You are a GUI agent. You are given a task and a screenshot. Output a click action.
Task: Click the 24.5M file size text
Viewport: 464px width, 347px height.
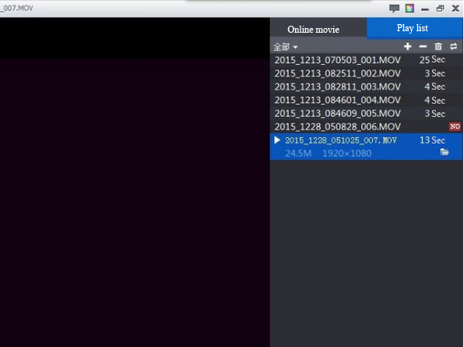click(298, 154)
